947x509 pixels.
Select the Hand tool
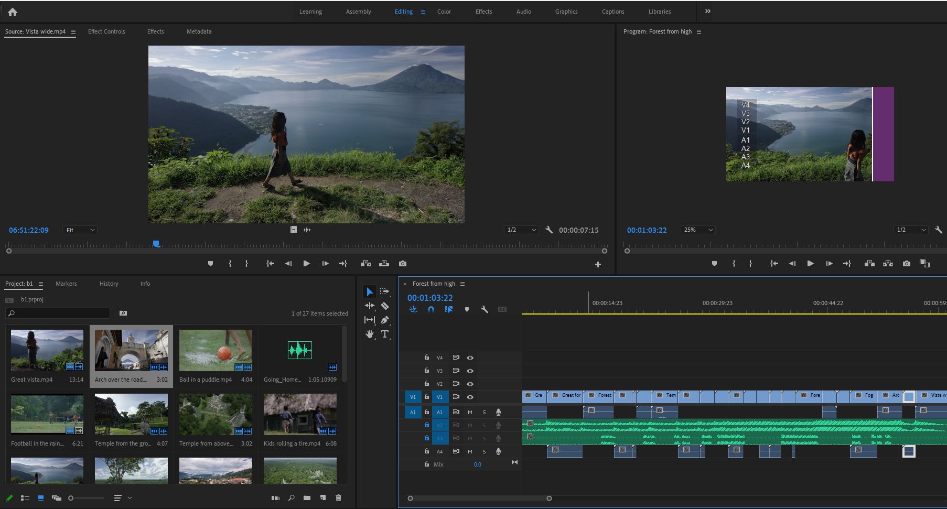pos(370,334)
